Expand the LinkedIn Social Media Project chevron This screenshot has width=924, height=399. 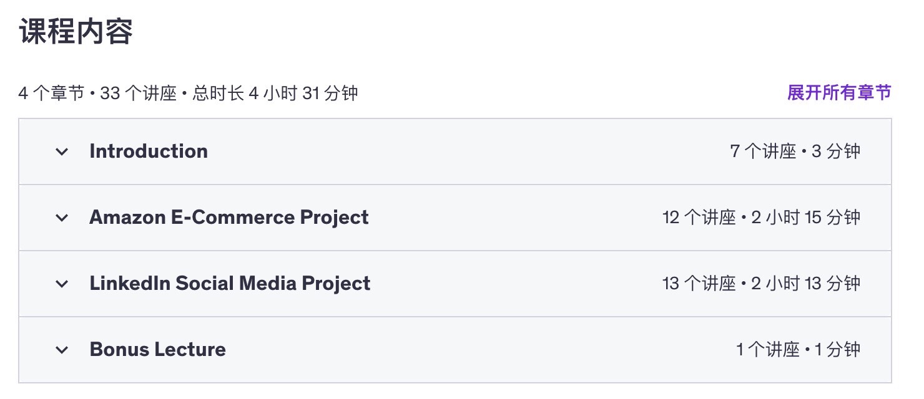coord(61,284)
